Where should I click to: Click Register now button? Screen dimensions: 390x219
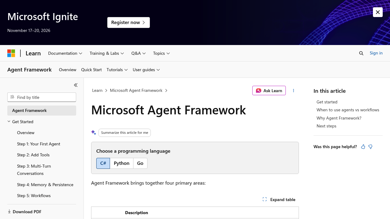[x=129, y=23]
